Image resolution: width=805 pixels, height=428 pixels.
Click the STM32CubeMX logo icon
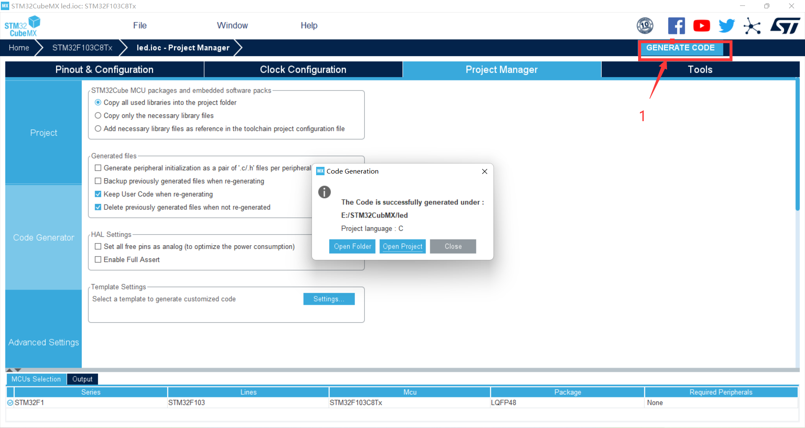(22, 26)
